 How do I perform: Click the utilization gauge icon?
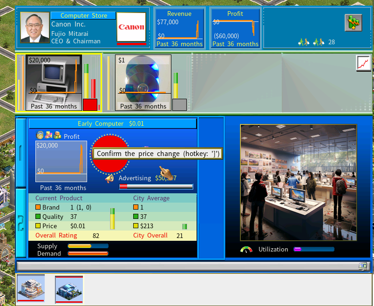point(246,250)
